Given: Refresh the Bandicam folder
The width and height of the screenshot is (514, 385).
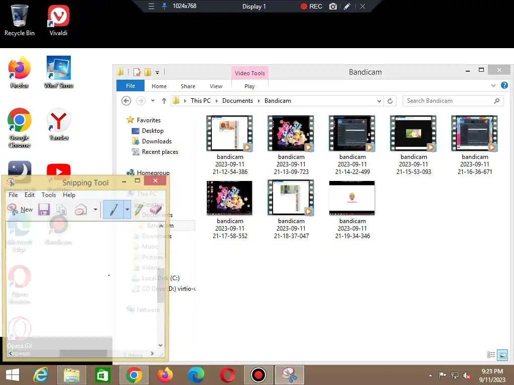Looking at the screenshot, I should pos(390,101).
